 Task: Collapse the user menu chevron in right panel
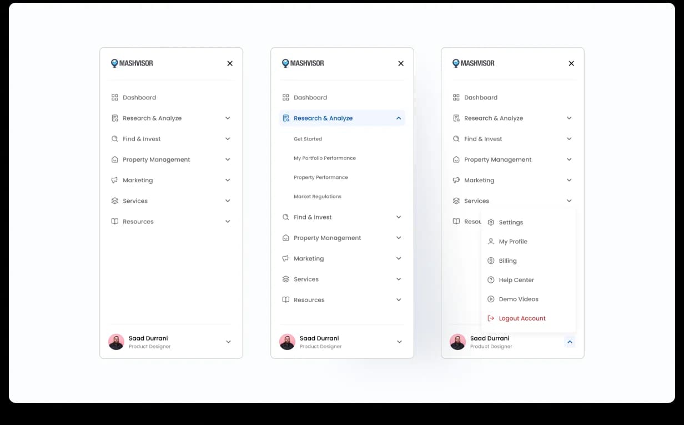[570, 342]
